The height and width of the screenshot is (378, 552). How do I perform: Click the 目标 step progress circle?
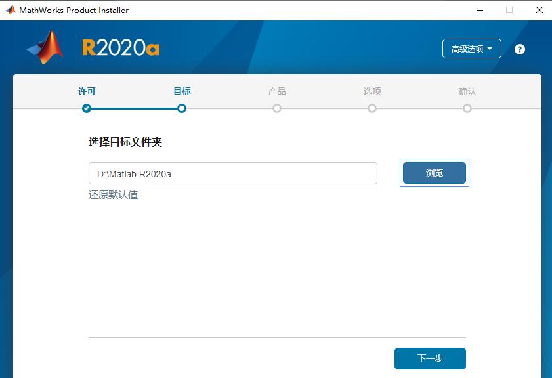pyautogui.click(x=182, y=108)
